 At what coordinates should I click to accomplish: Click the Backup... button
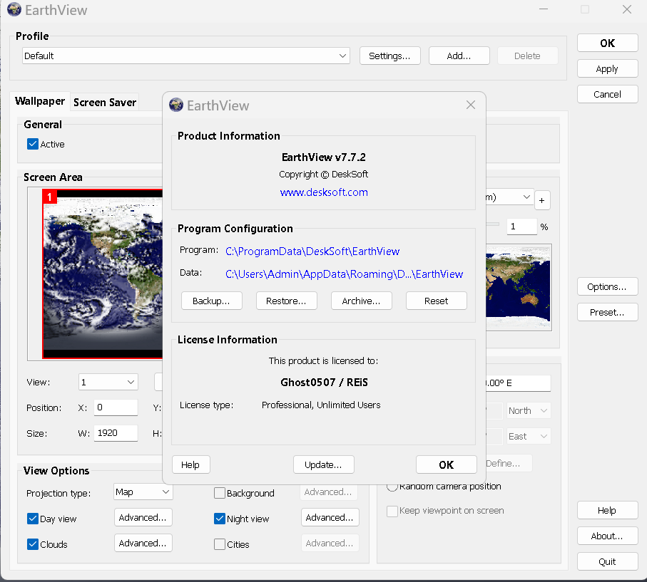(x=212, y=301)
